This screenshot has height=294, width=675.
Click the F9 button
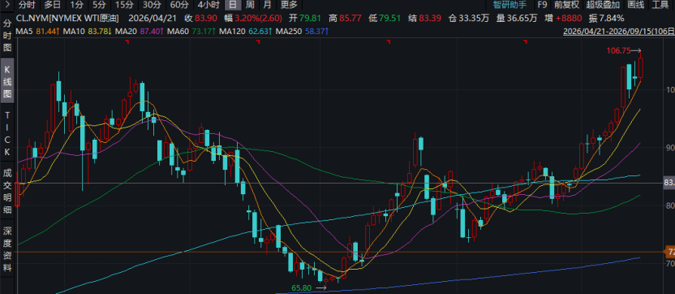tap(542, 5)
